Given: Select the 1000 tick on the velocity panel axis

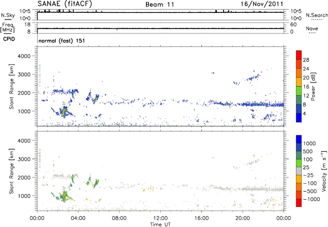Looking at the screenshot, I should (x=24, y=196).
